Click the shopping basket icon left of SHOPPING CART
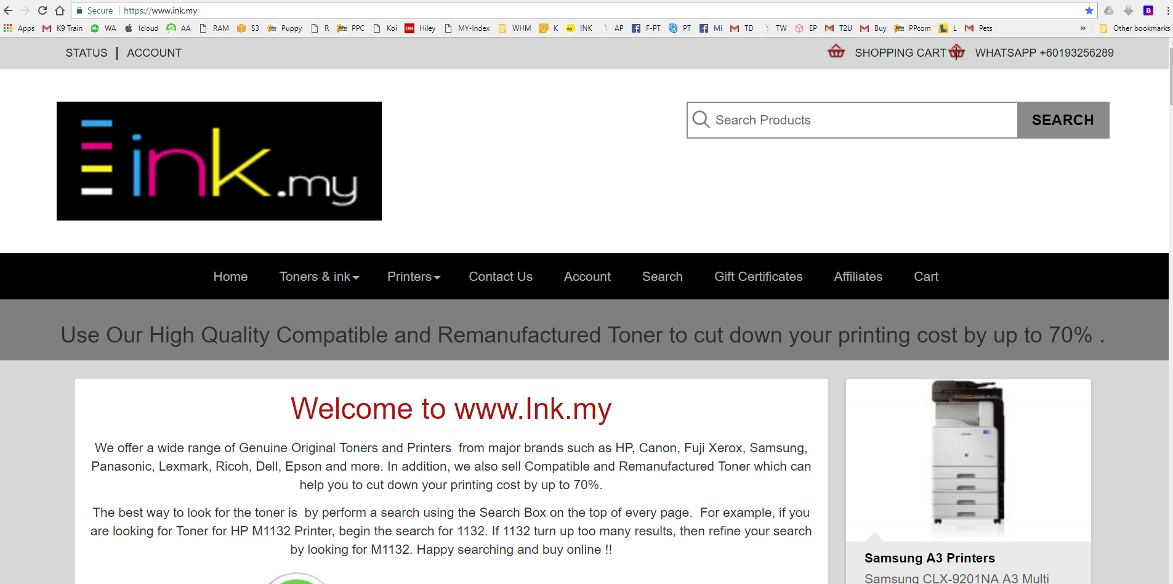Image resolution: width=1173 pixels, height=584 pixels. 836,51
